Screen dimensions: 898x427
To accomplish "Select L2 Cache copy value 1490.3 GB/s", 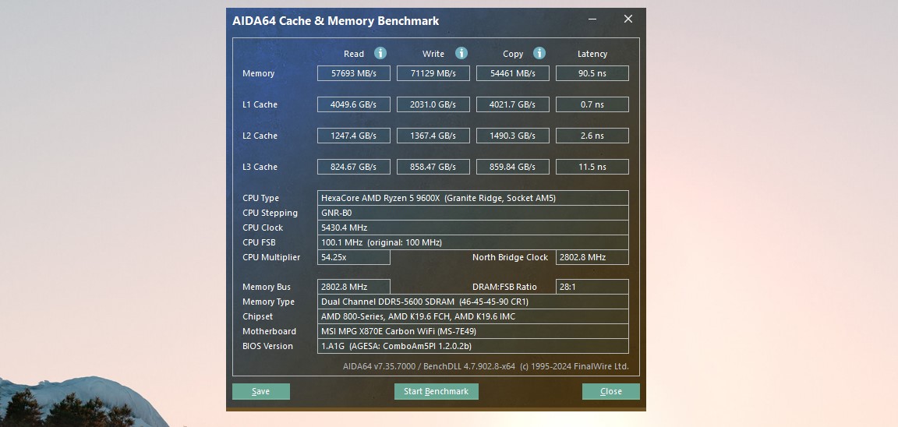I will 513,136.
